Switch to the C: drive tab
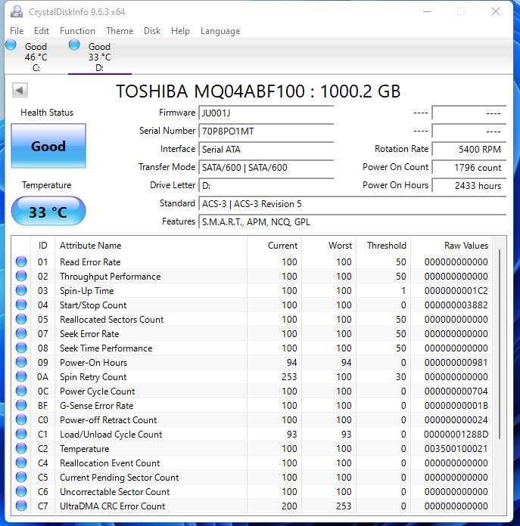Viewport: 520px width, 526px height. click(36, 57)
